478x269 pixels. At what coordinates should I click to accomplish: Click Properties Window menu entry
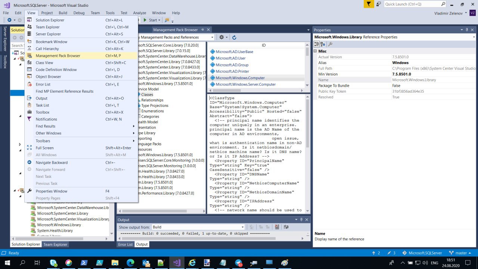coord(81,191)
